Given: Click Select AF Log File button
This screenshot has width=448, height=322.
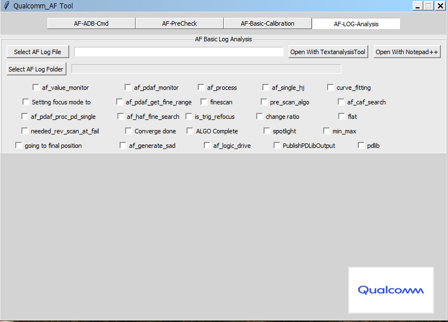Looking at the screenshot, I should click(x=37, y=52).
